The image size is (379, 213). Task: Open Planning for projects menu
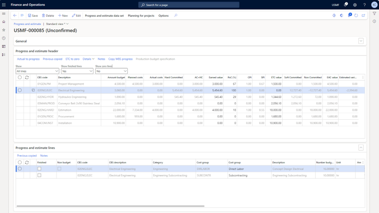(141, 16)
